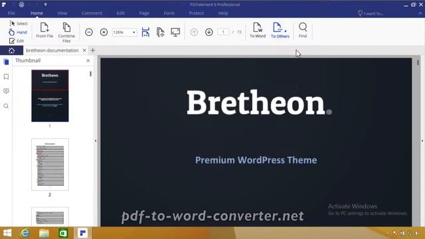Click the thumbnail panel scrollbar
This screenshot has height=239, width=425.
90,74
